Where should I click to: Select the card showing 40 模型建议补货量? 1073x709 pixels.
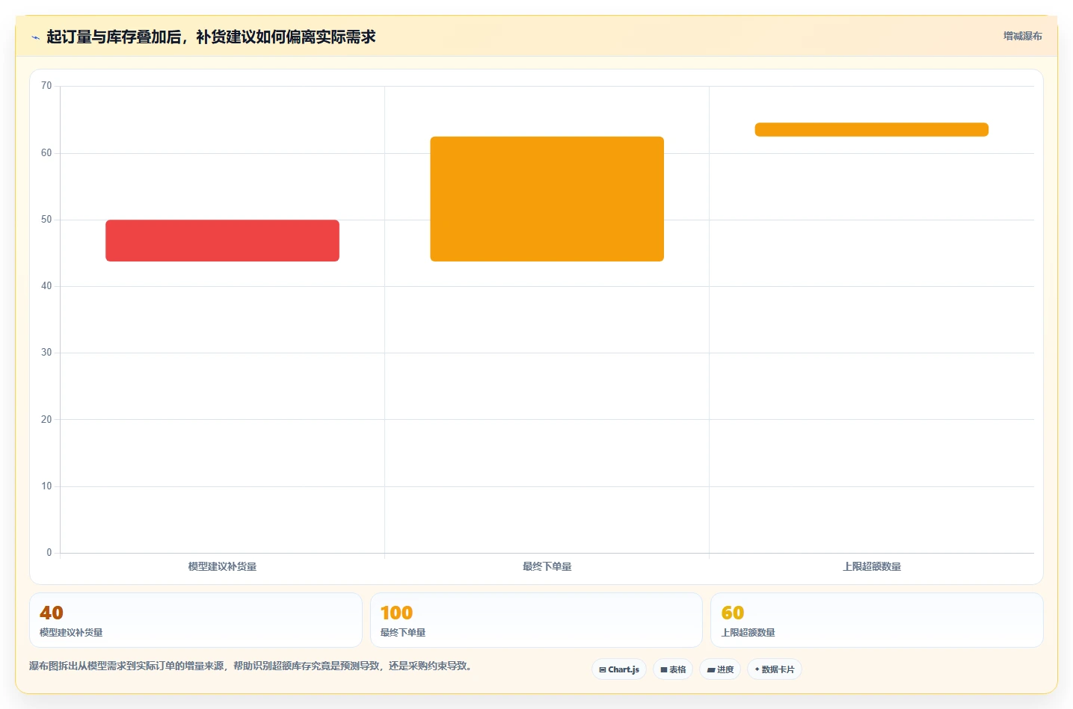tap(196, 620)
